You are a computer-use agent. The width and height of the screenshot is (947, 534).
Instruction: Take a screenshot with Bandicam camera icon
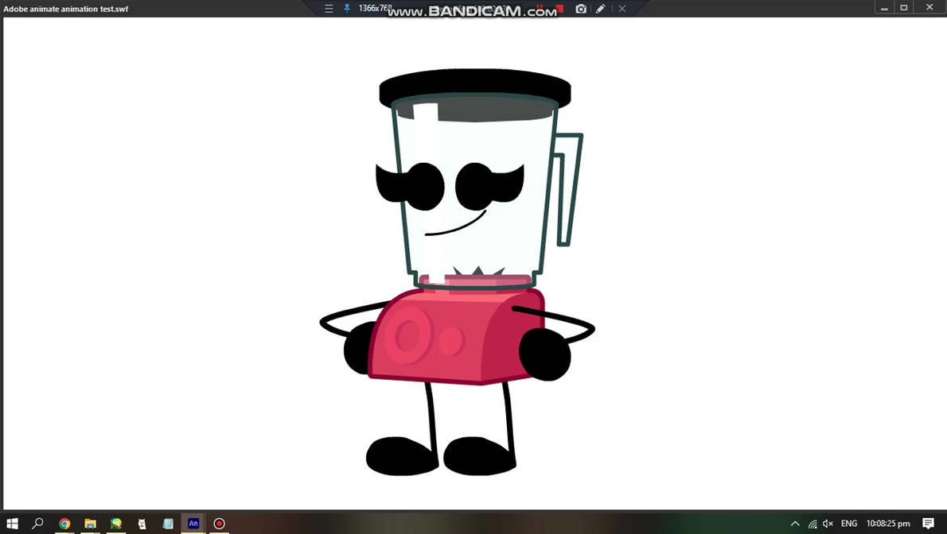[x=581, y=8]
